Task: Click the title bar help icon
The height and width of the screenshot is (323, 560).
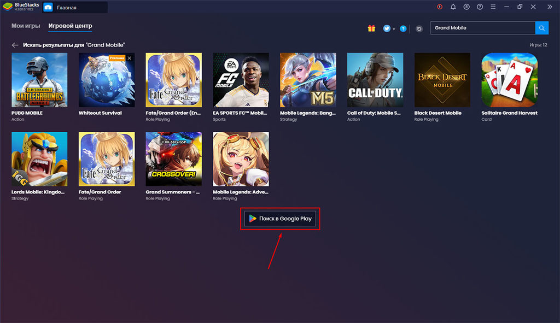Action: point(480,7)
